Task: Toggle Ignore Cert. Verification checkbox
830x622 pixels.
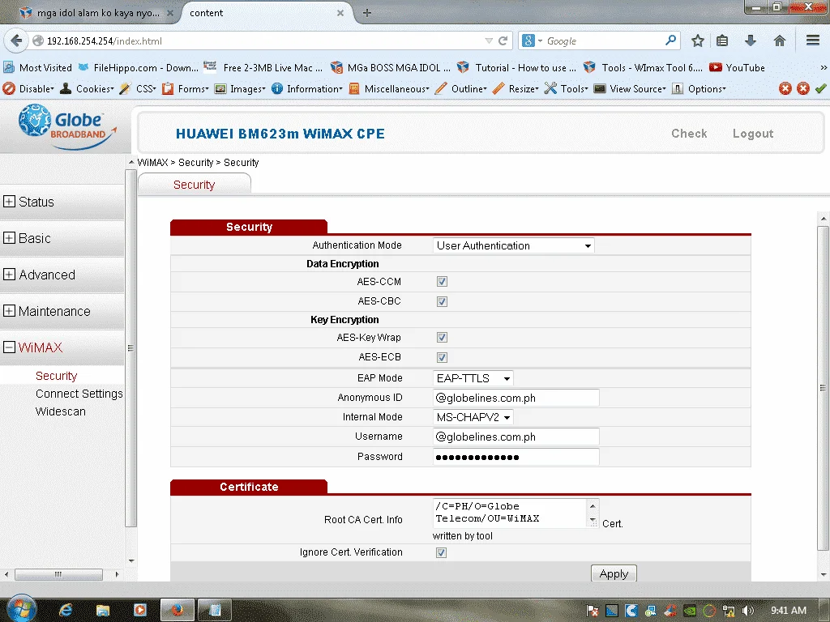Action: pyautogui.click(x=442, y=552)
